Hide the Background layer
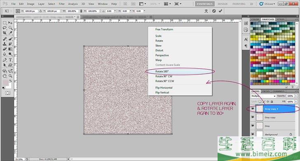The image size is (300, 161). click(x=253, y=134)
